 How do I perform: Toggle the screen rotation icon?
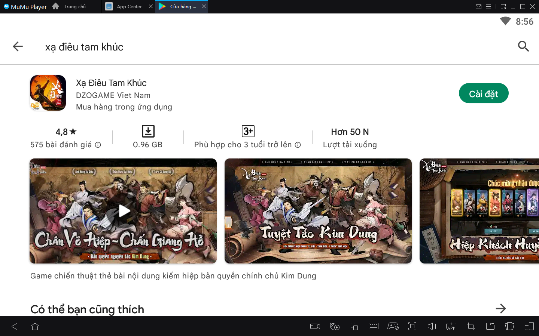[509, 326]
